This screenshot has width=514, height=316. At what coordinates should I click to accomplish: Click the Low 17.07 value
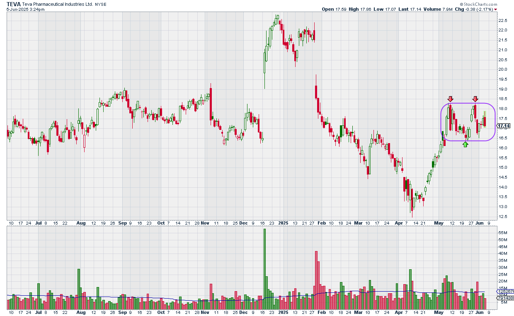click(384, 9)
